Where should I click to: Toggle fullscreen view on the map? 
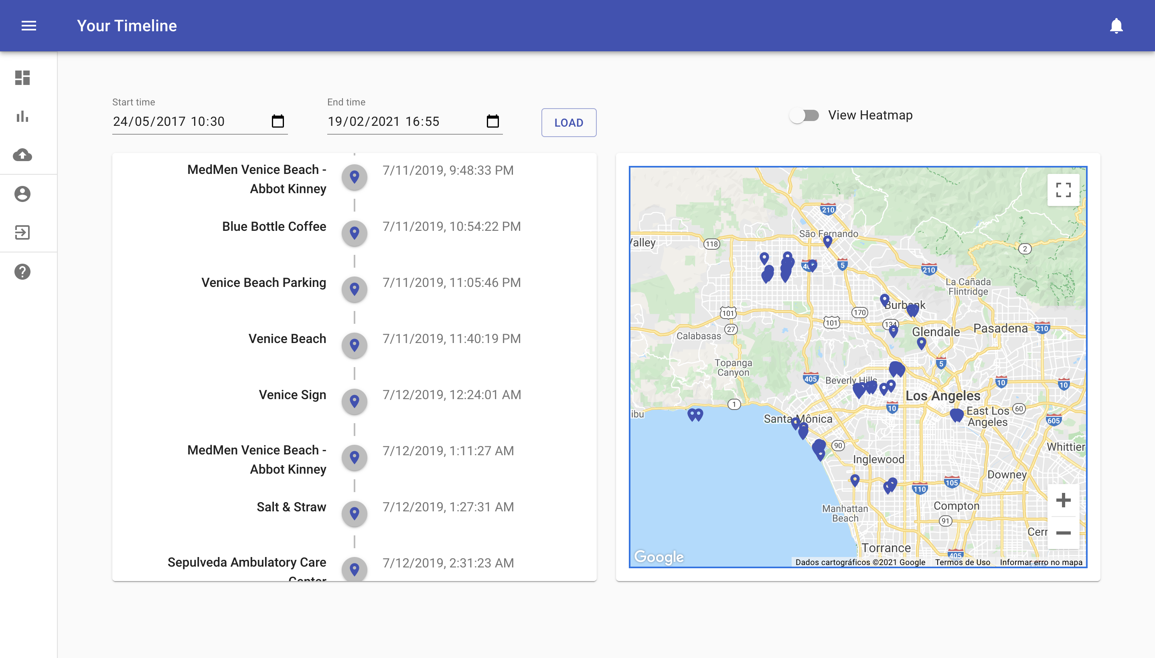pyautogui.click(x=1063, y=190)
